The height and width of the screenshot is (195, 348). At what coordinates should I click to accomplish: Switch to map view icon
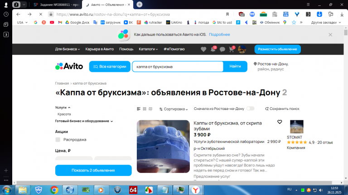(150, 109)
